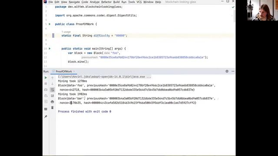Rerun ProofOfWork with the green play icon
Image resolution: width=278 pixels, height=156 pixels.
pyautogui.click(x=46, y=78)
